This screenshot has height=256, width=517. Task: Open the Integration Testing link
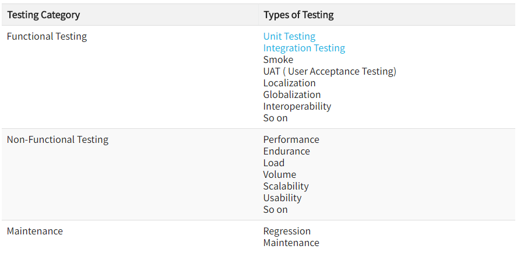tap(304, 48)
